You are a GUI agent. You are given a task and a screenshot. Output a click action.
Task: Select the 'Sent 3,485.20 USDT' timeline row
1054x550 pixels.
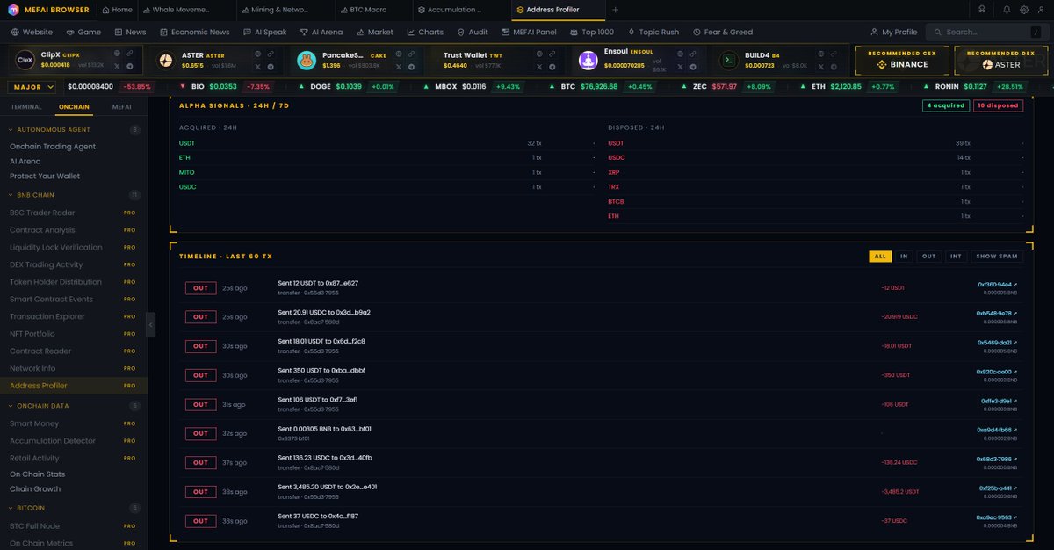point(600,491)
